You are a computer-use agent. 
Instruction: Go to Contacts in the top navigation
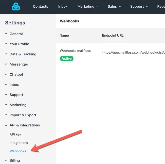(x=41, y=7)
